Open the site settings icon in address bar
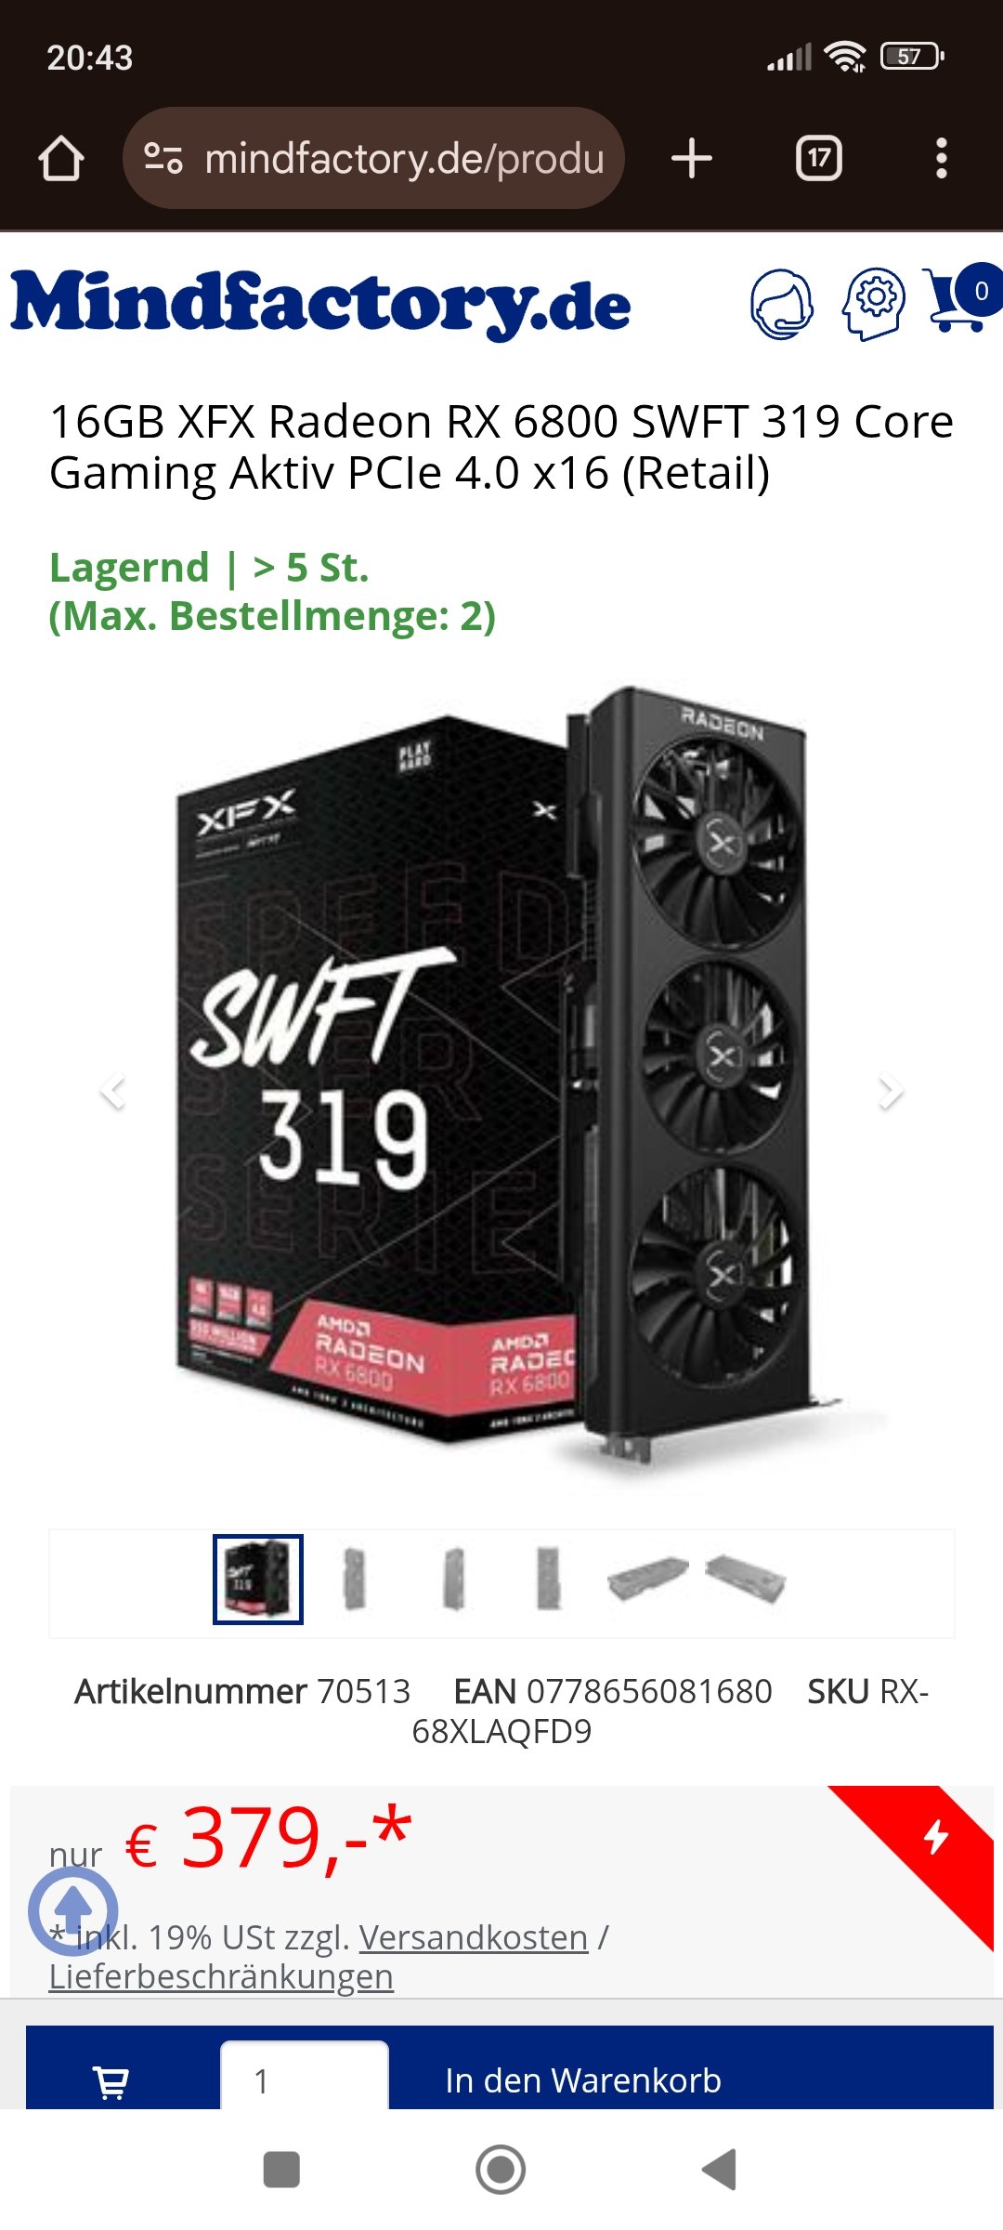 (x=163, y=158)
